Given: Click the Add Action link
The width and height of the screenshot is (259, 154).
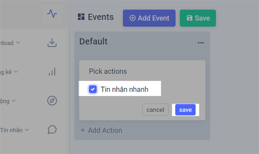Looking at the screenshot, I should [x=101, y=130].
